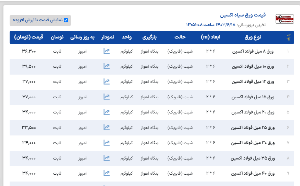Select the 39,500 price cell
This screenshot has height=186, width=300.
point(29,67)
